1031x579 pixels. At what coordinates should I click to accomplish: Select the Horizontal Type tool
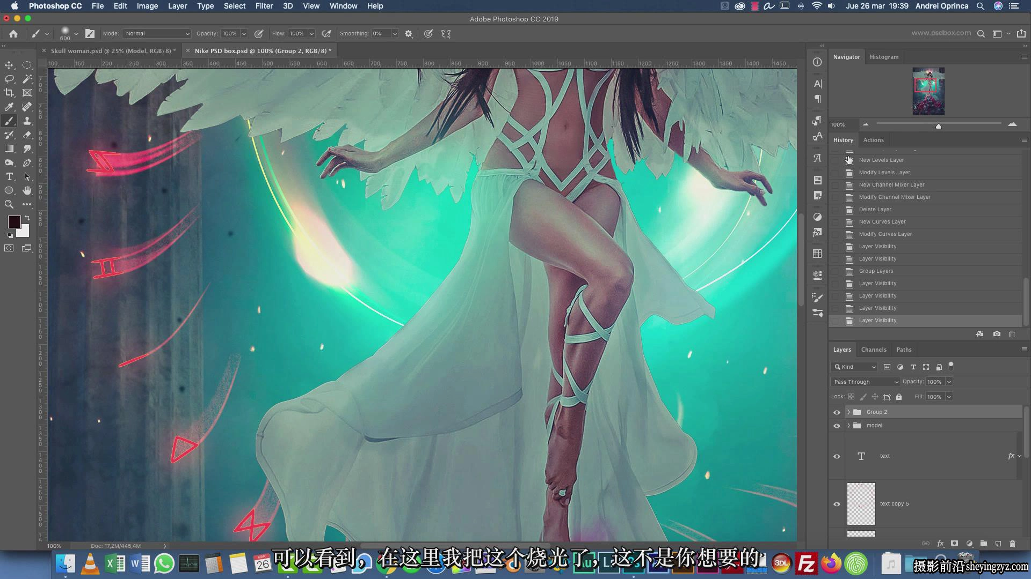coord(9,176)
